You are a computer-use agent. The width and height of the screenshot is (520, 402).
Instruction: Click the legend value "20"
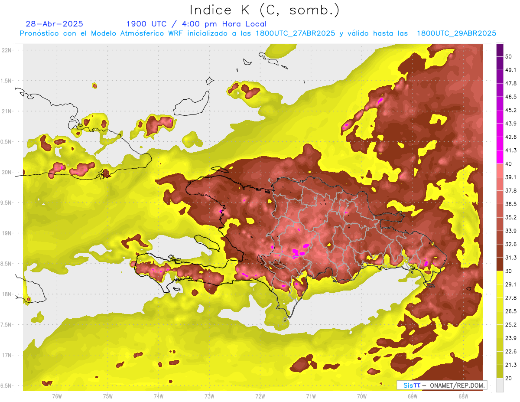[x=509, y=378]
